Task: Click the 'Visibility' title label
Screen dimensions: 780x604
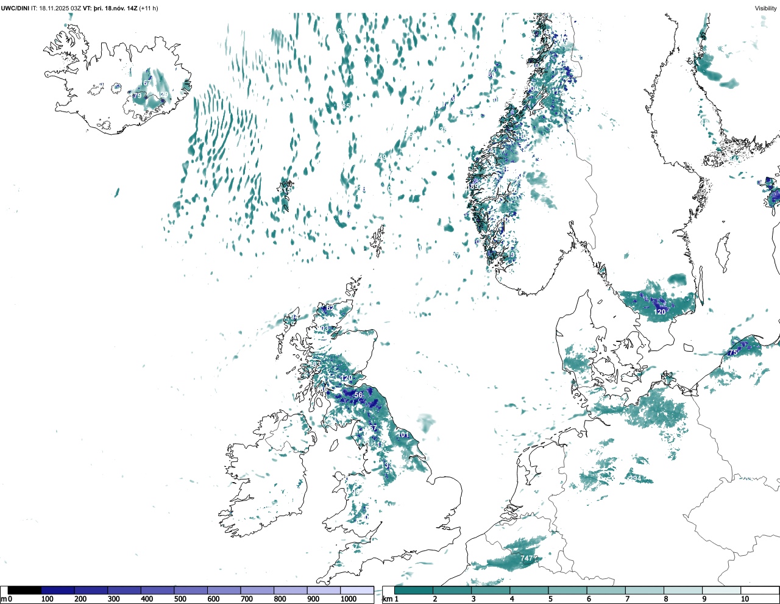Action: click(766, 8)
